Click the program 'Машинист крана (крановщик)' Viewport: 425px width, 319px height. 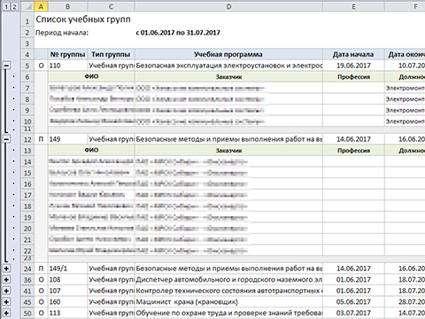(x=228, y=302)
